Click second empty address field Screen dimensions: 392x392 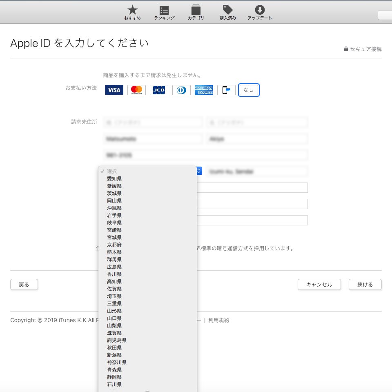252,204
